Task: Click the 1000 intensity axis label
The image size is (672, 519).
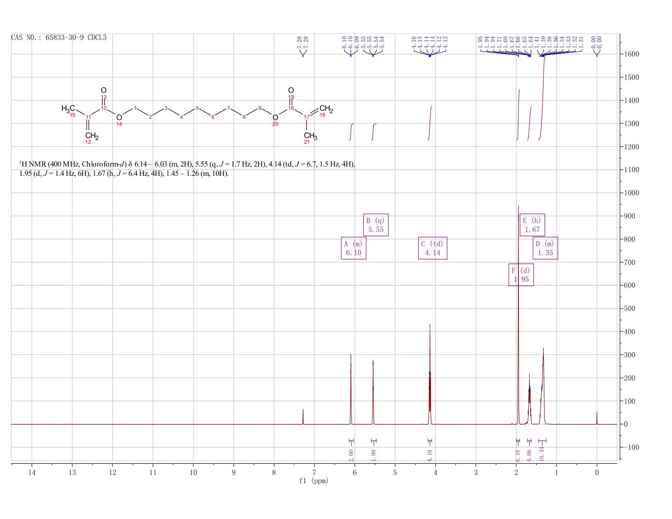Action: [630, 193]
